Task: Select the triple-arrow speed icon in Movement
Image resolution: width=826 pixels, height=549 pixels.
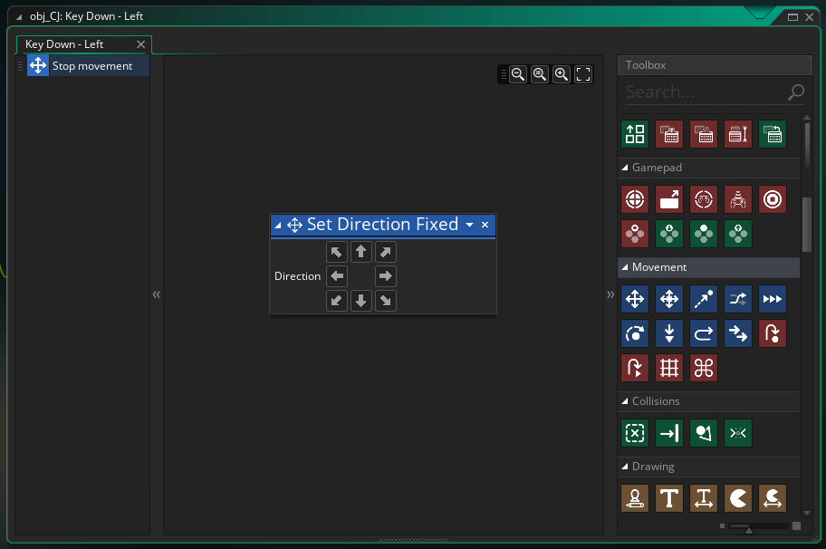Action: click(x=773, y=299)
